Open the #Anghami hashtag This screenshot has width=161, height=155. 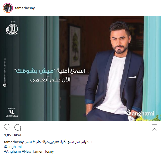12,151
